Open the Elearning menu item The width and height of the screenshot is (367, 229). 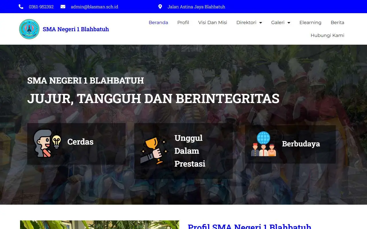pos(310,22)
